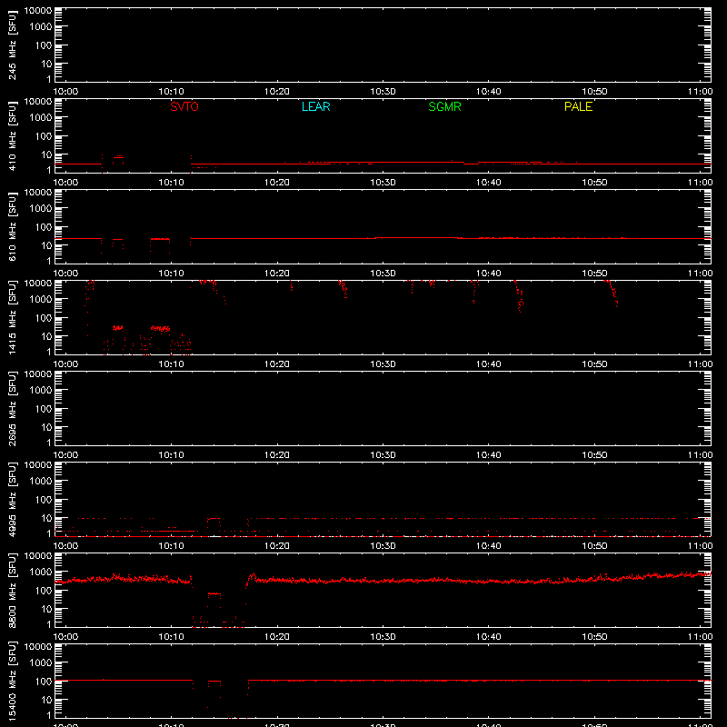Viewport: 727px width, 727px height.
Task: Select the 610 MHz [SFU] axis label
Action: click(12, 226)
